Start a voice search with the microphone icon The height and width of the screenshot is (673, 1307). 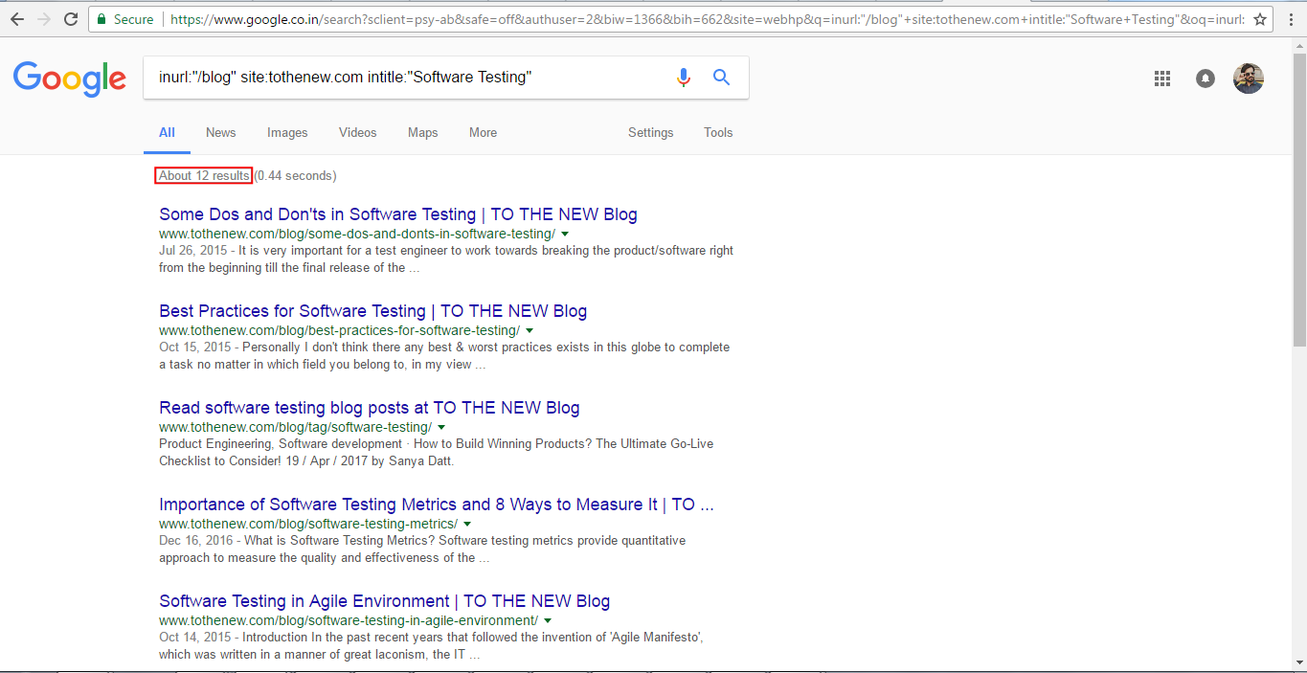[x=683, y=78]
